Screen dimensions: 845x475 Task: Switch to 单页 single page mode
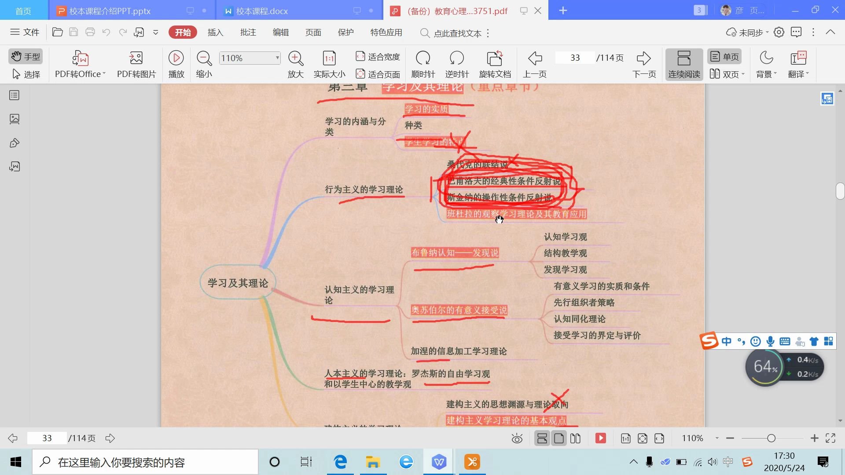point(724,56)
